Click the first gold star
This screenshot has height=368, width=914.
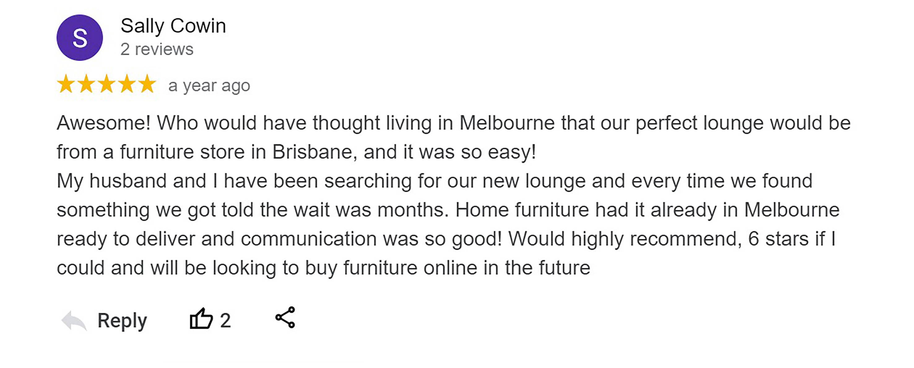point(66,84)
